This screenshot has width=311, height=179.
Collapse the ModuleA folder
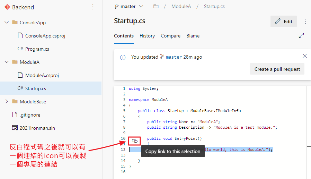click(x=7, y=62)
